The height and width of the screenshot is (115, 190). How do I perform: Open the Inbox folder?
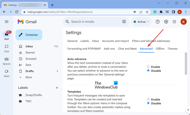pyautogui.click(x=29, y=46)
